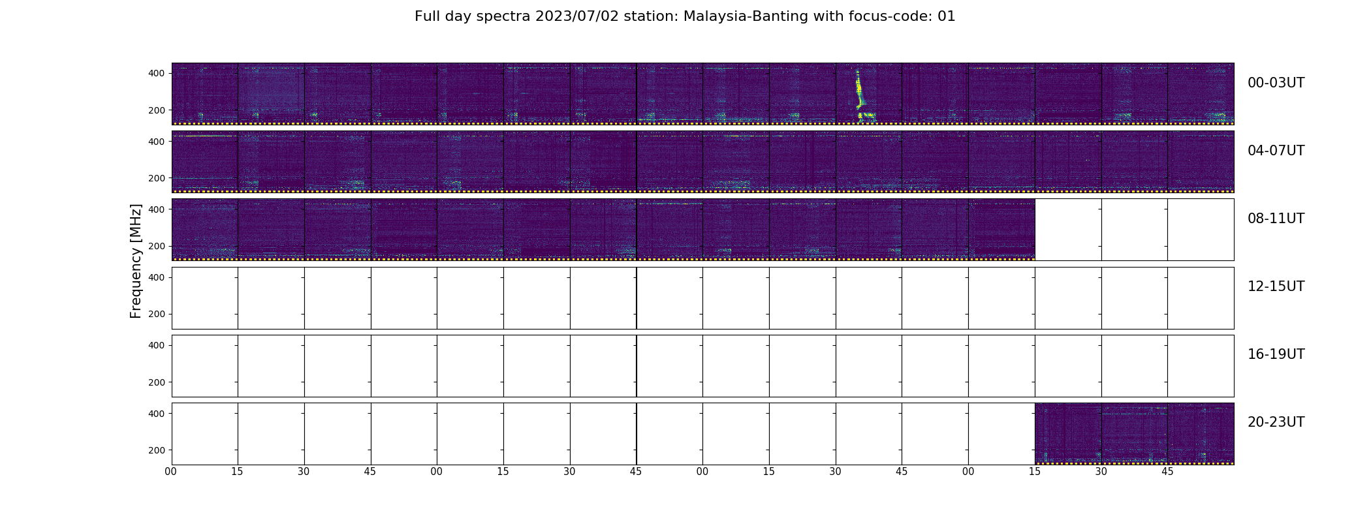Screen dimensions: 1371x522
Task: Click the '04-07UT' row label
Action: [1276, 151]
